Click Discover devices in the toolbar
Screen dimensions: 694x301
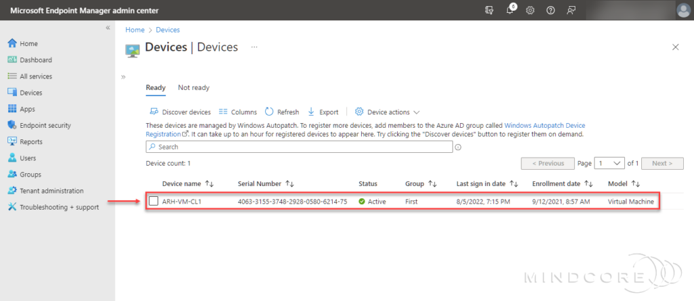[x=180, y=112]
